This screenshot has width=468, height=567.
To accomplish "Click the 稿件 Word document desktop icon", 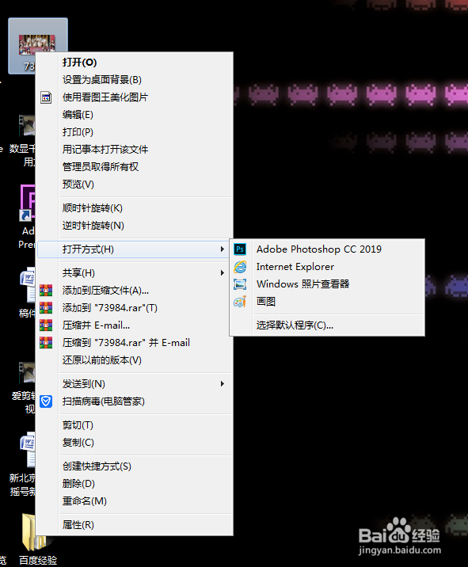I will 28,284.
